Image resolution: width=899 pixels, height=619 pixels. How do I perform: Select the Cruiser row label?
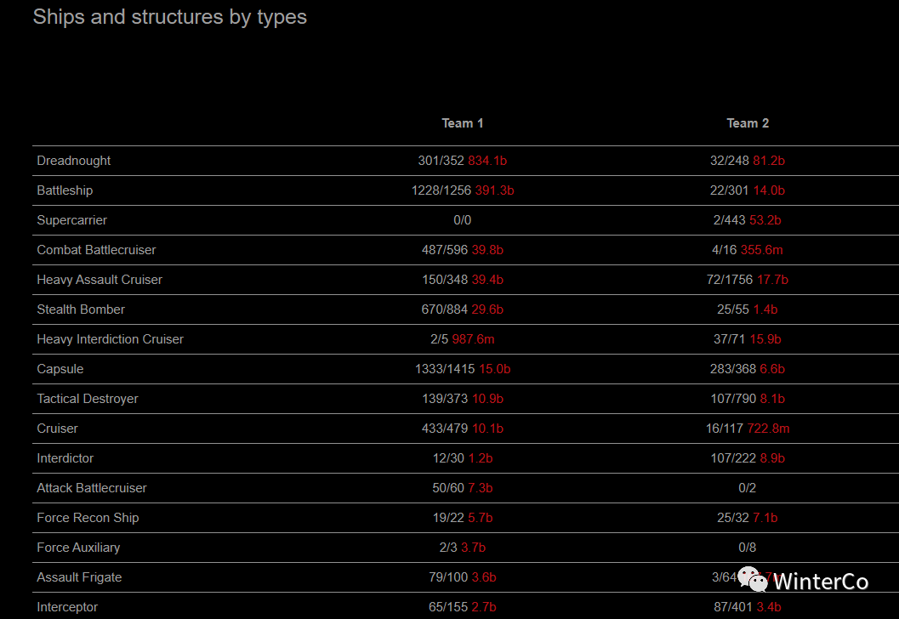57,429
